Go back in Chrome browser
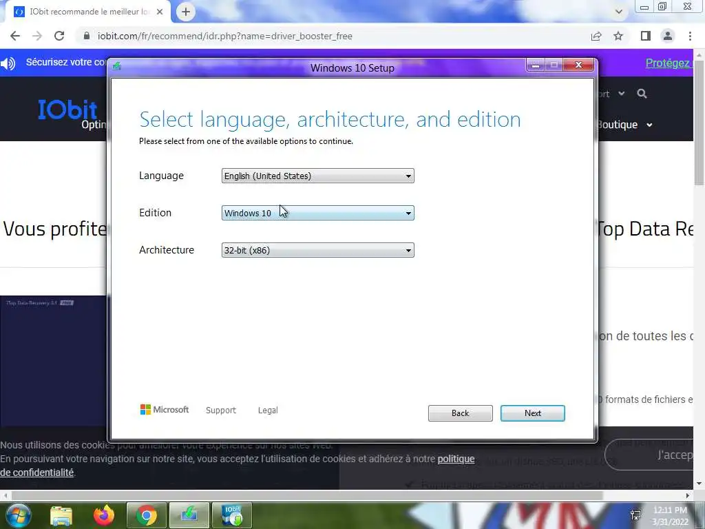 click(x=15, y=36)
